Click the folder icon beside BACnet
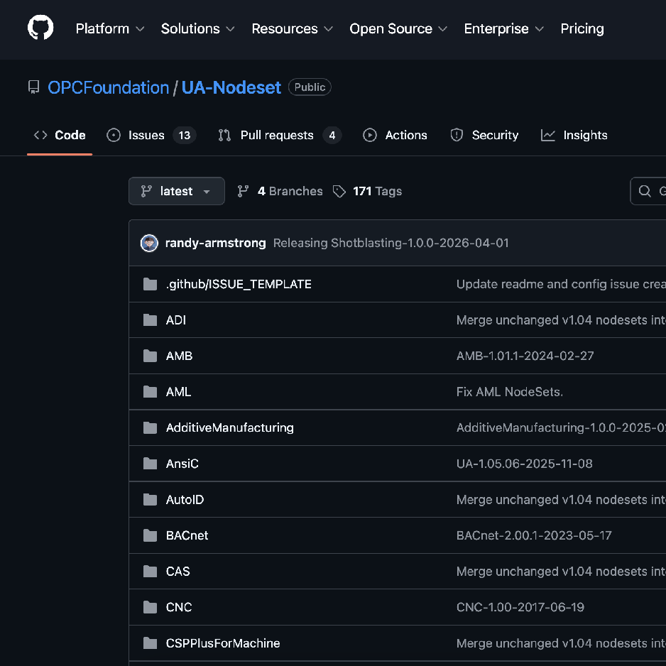This screenshot has height=666, width=666. click(150, 535)
